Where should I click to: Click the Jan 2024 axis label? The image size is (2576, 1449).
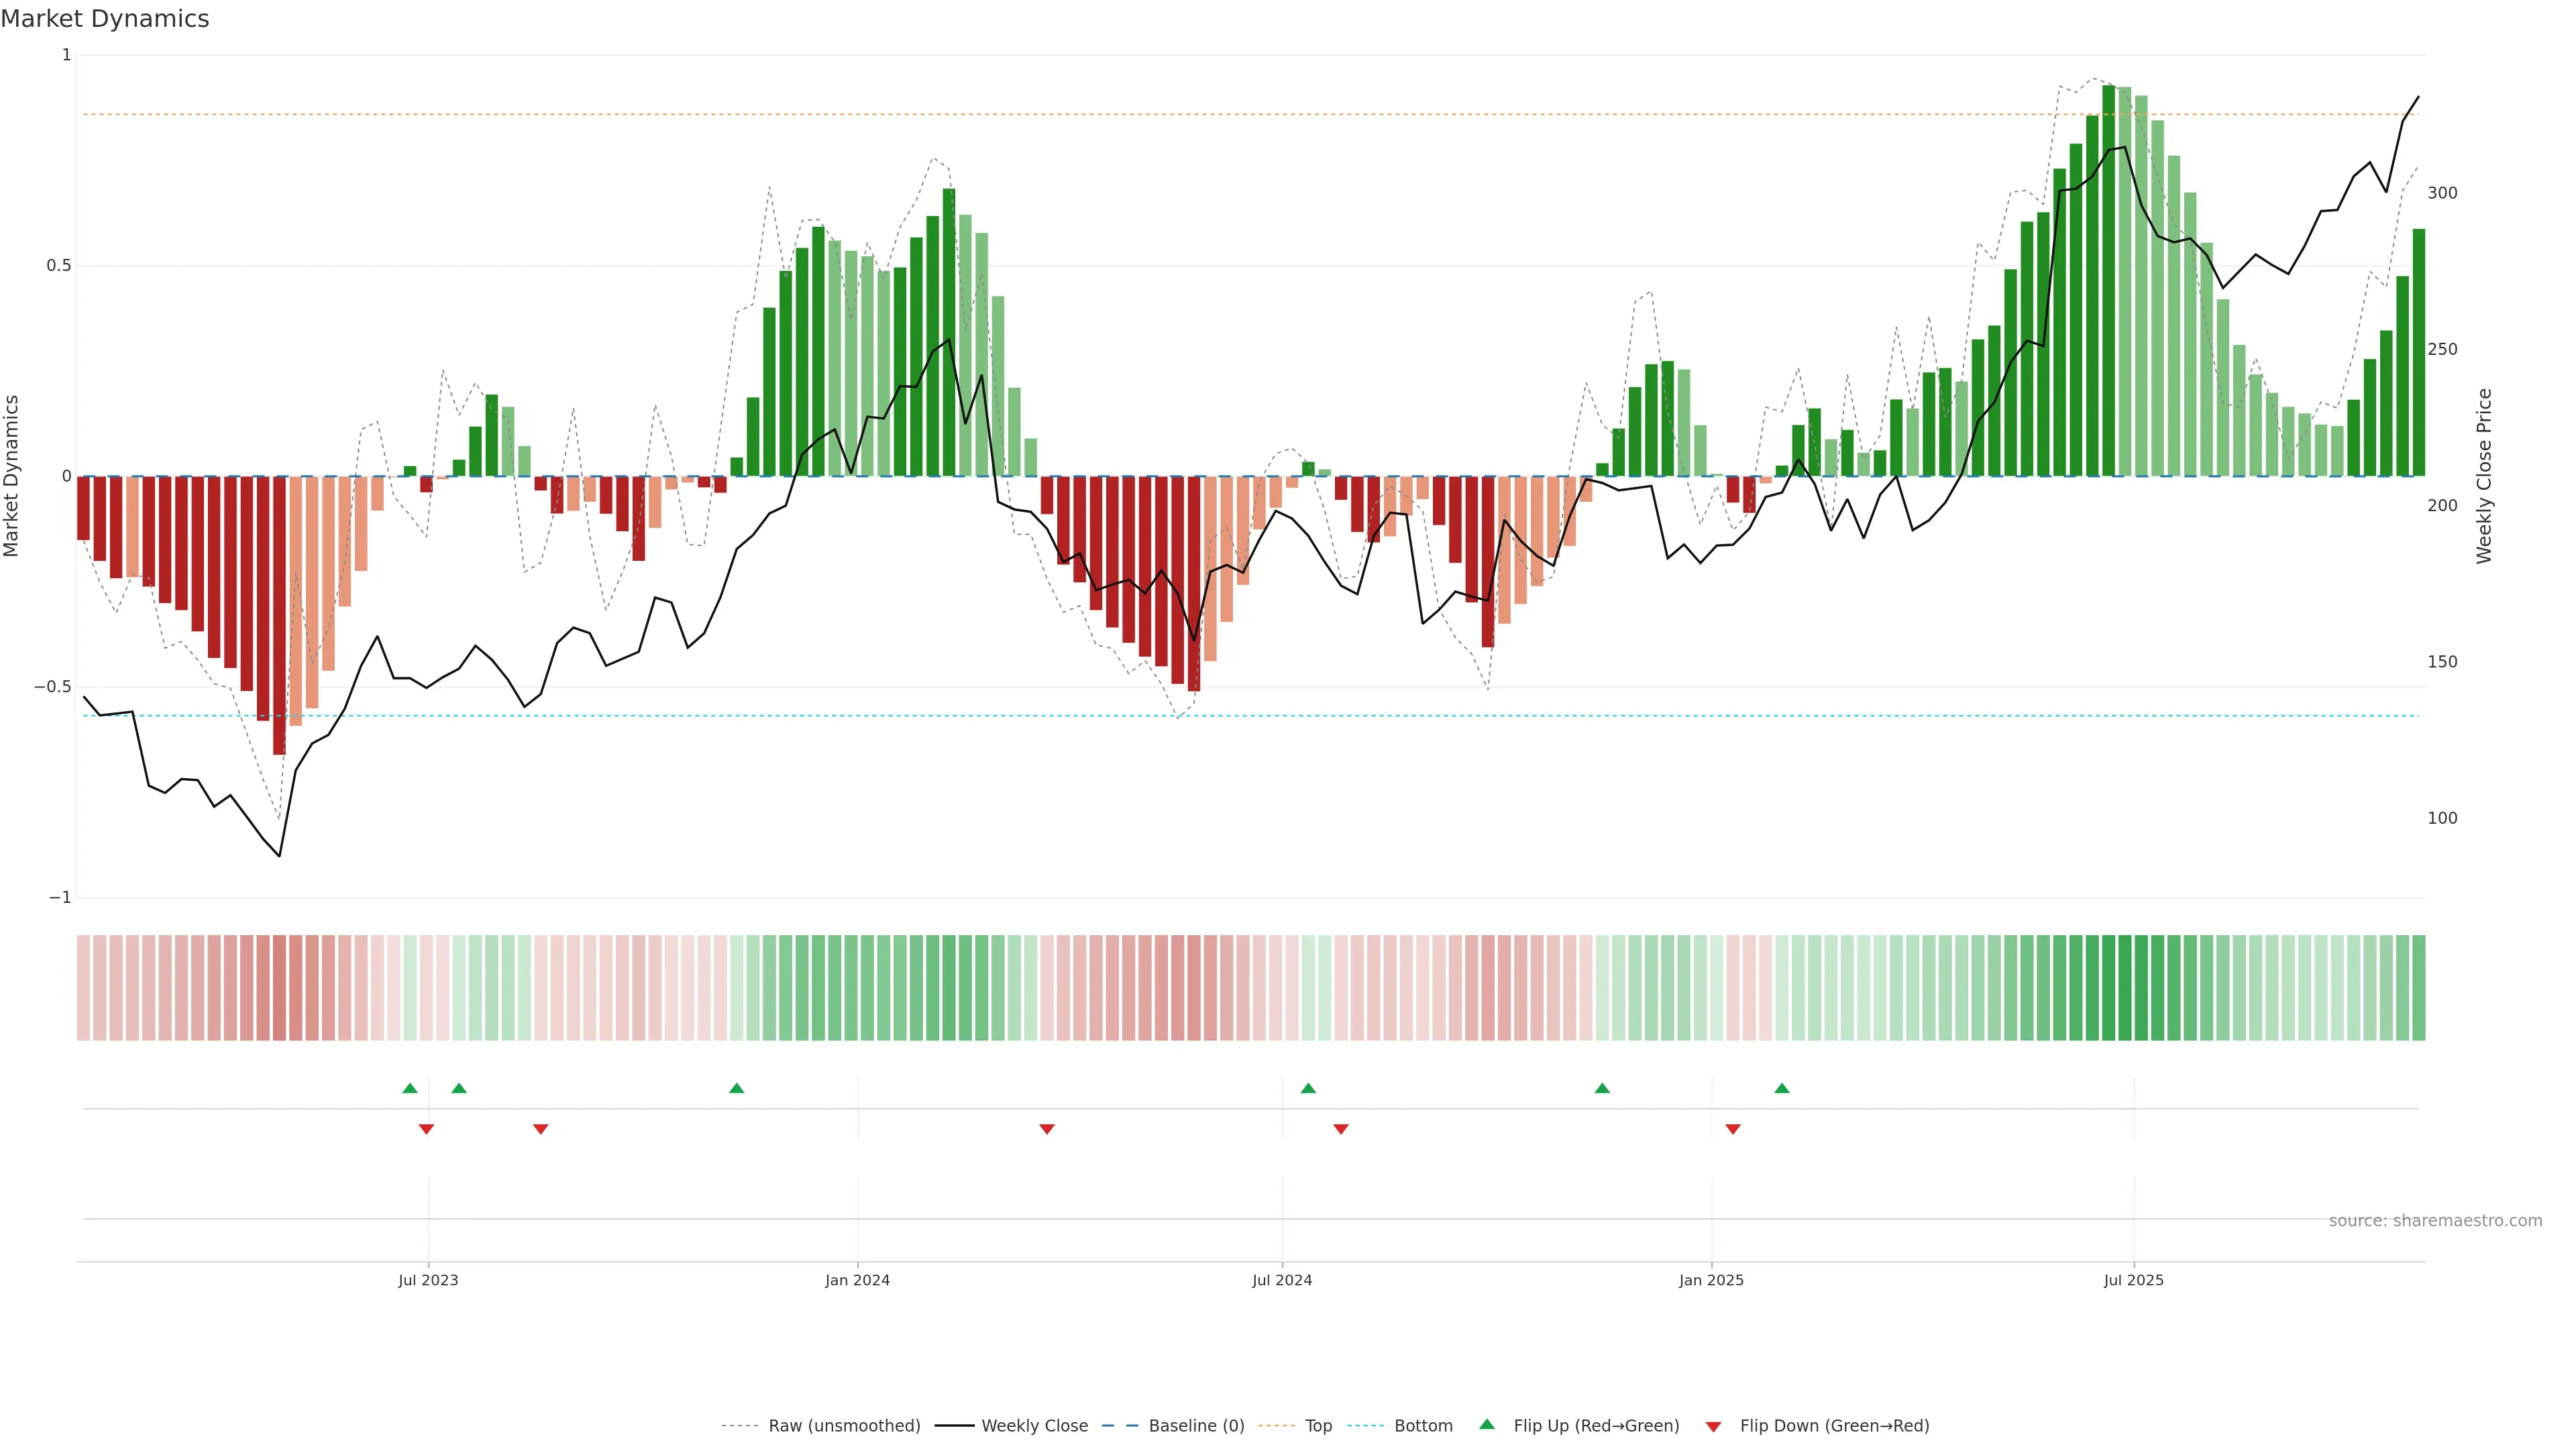point(857,1280)
